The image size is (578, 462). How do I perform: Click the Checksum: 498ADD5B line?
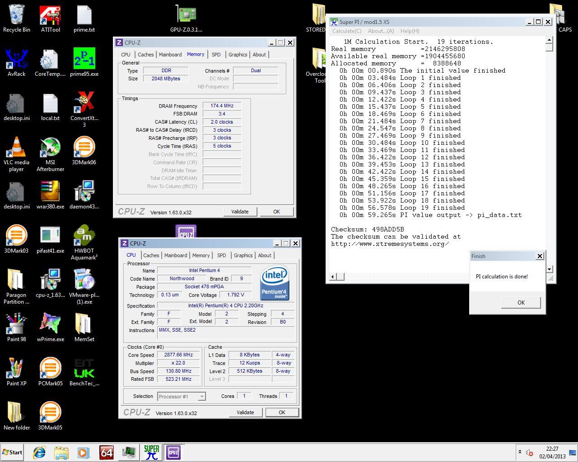click(x=367, y=229)
